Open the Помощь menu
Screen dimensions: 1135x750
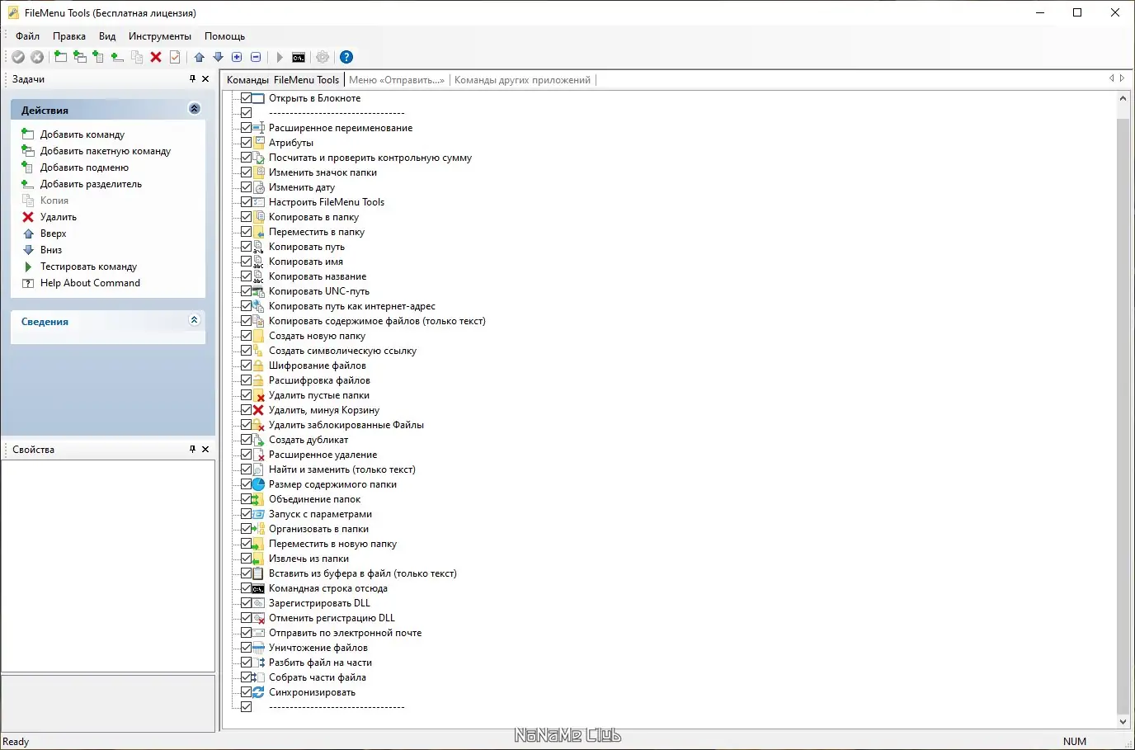pos(224,36)
